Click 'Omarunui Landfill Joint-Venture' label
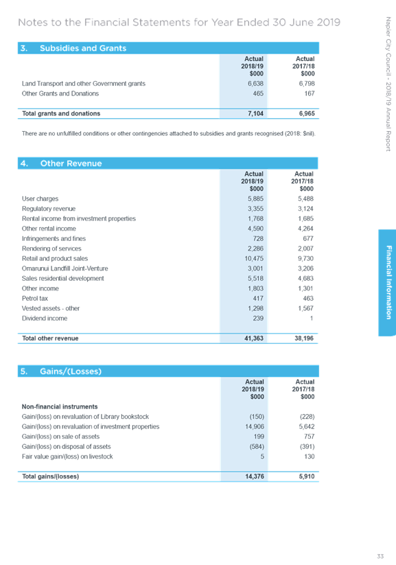Viewport: 396px width, 565px height. [x=65, y=269]
